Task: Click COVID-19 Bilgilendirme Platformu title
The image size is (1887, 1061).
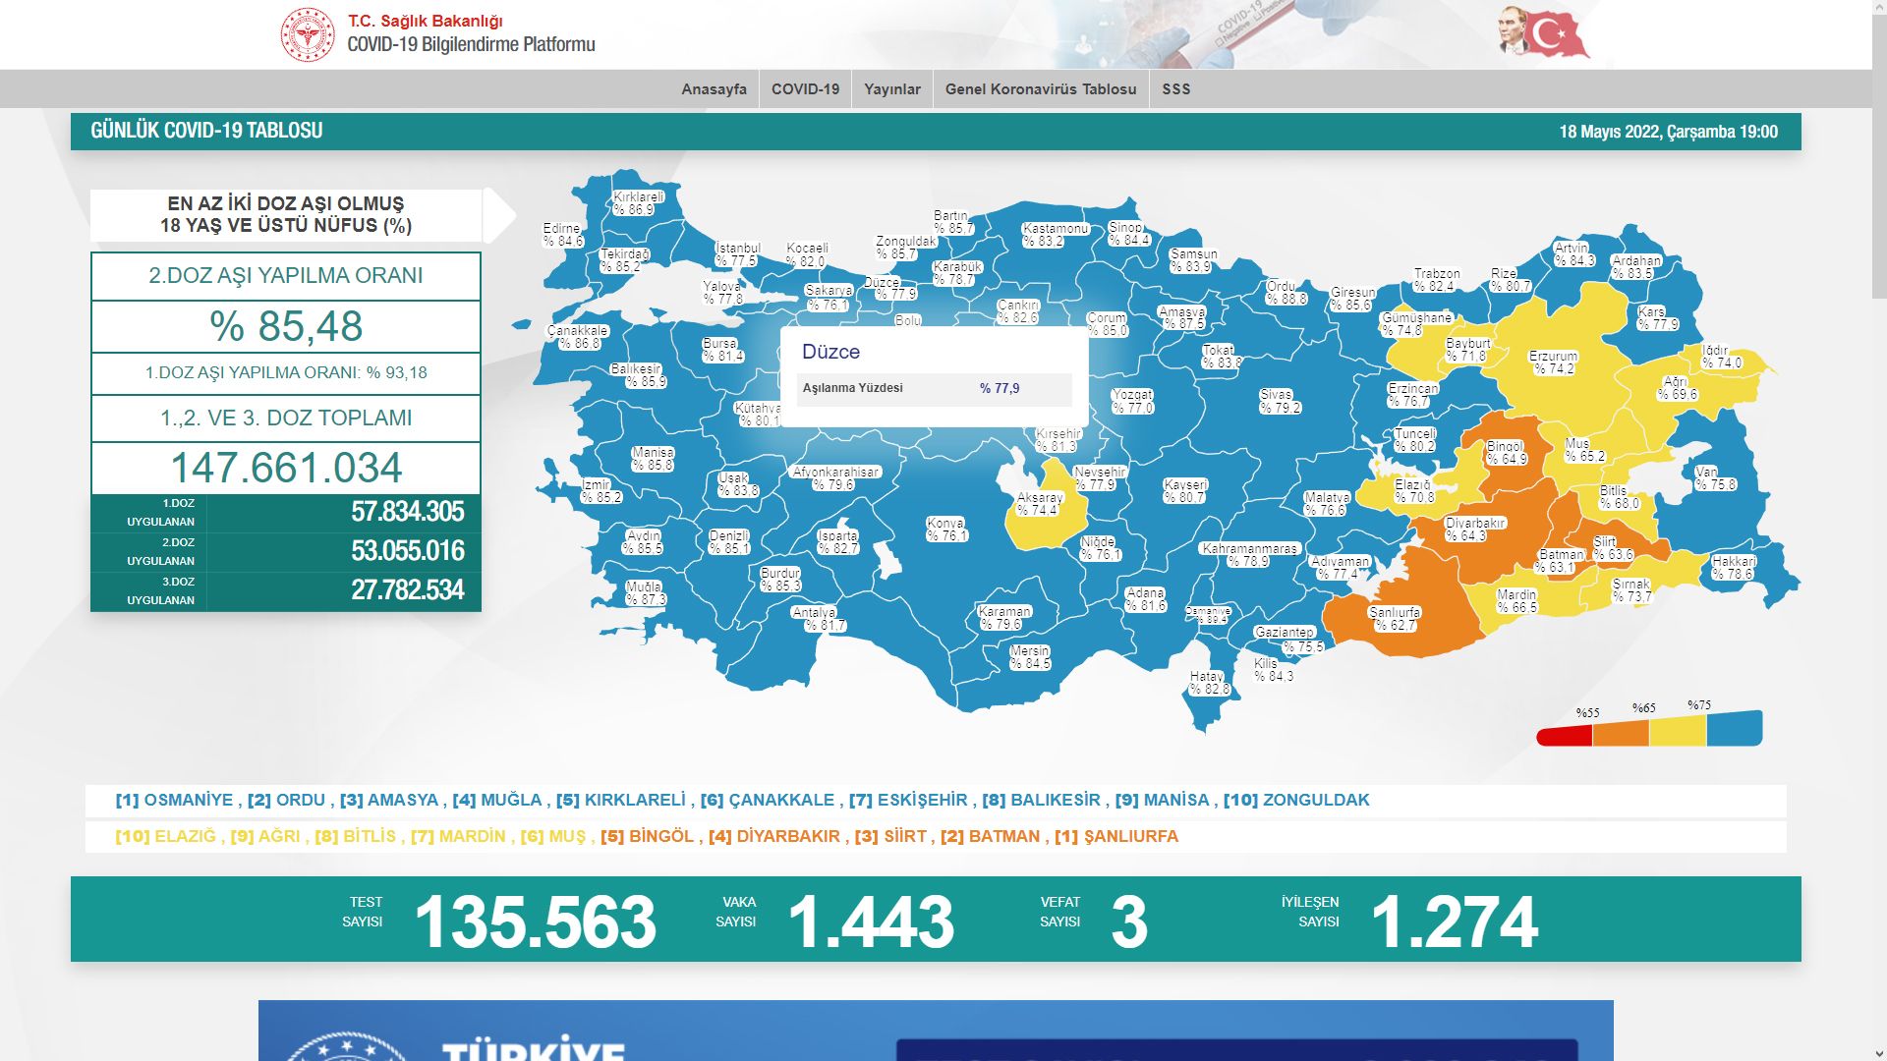Action: pos(471,44)
